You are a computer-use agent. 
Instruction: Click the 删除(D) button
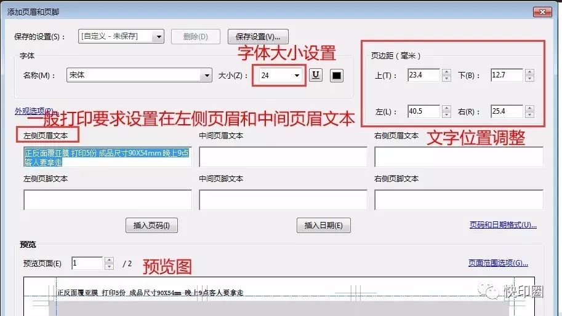pyautogui.click(x=196, y=36)
